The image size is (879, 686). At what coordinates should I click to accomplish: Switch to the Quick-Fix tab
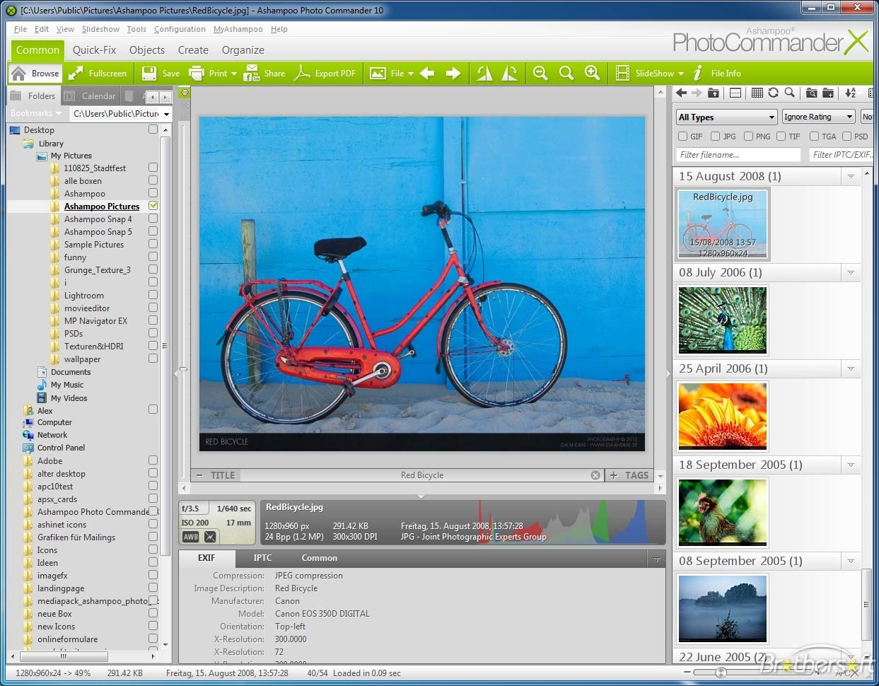pos(94,50)
